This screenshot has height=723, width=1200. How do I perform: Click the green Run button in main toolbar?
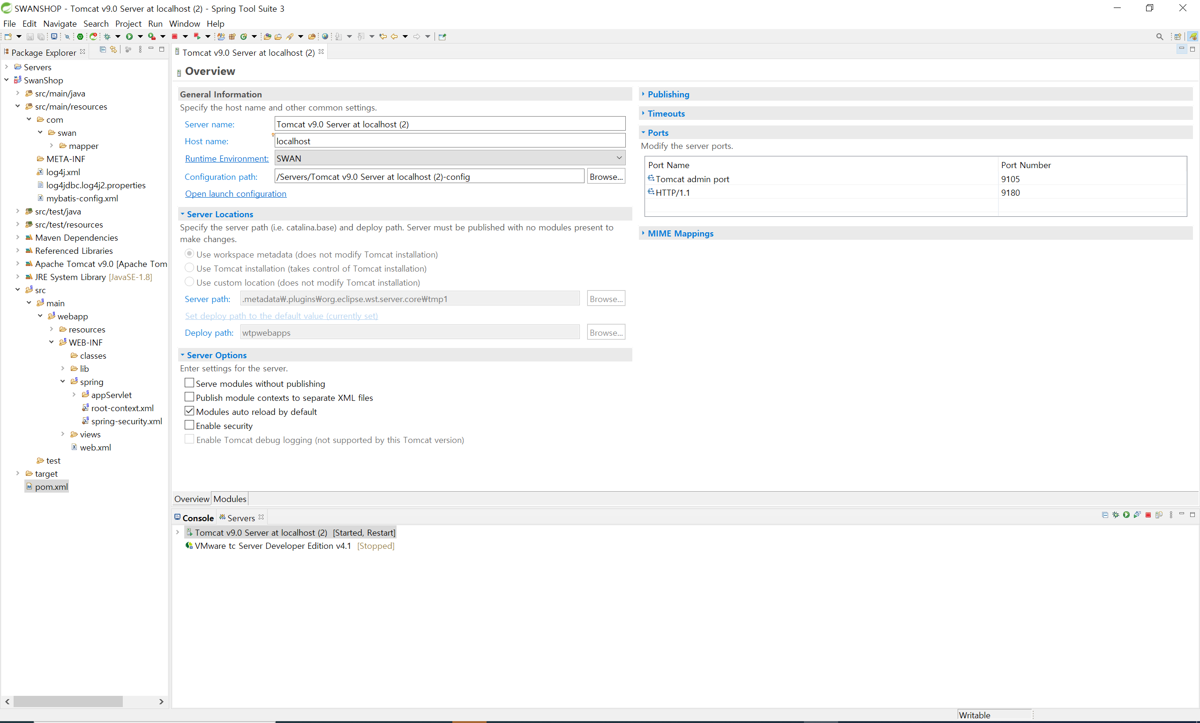click(129, 37)
